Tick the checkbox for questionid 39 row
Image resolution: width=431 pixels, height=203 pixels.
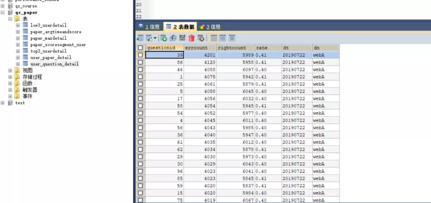[140, 55]
